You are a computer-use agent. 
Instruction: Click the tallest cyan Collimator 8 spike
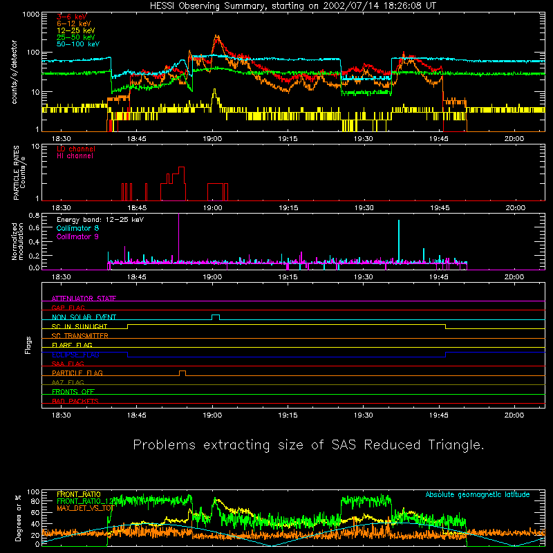[x=399, y=241]
